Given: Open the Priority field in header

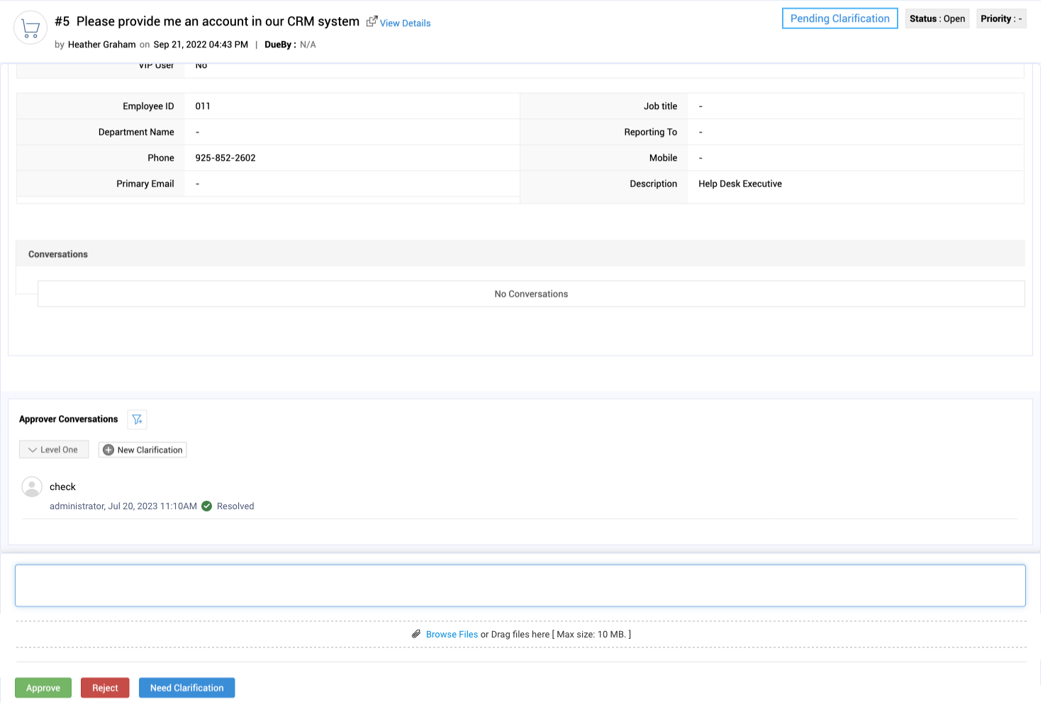Looking at the screenshot, I should coord(1000,19).
